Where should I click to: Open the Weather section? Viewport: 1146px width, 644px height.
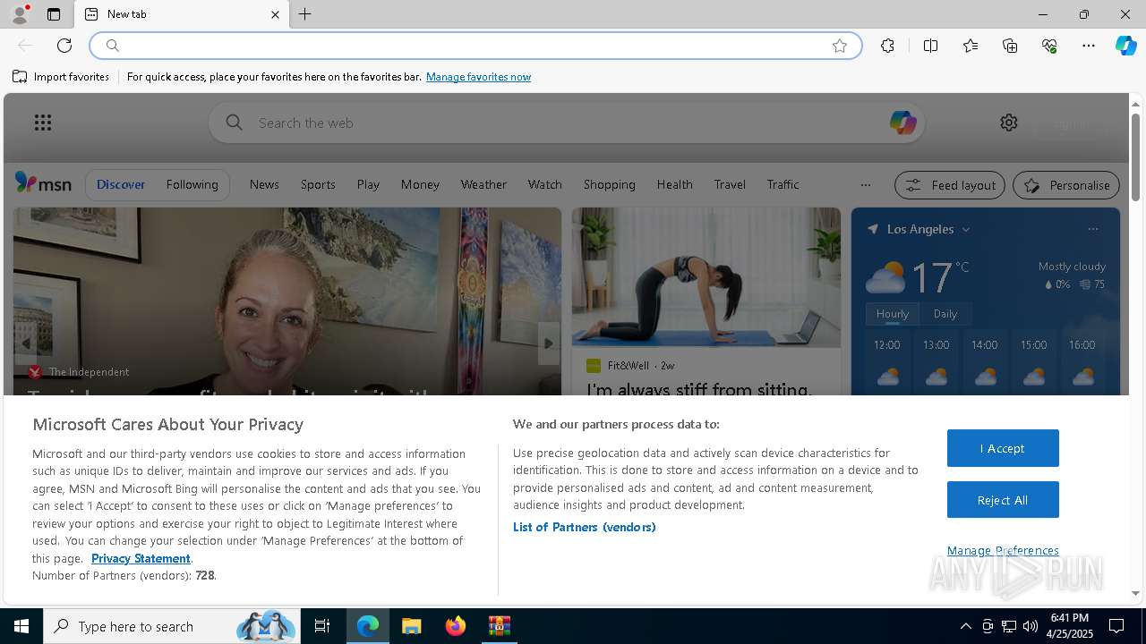pyautogui.click(x=483, y=184)
